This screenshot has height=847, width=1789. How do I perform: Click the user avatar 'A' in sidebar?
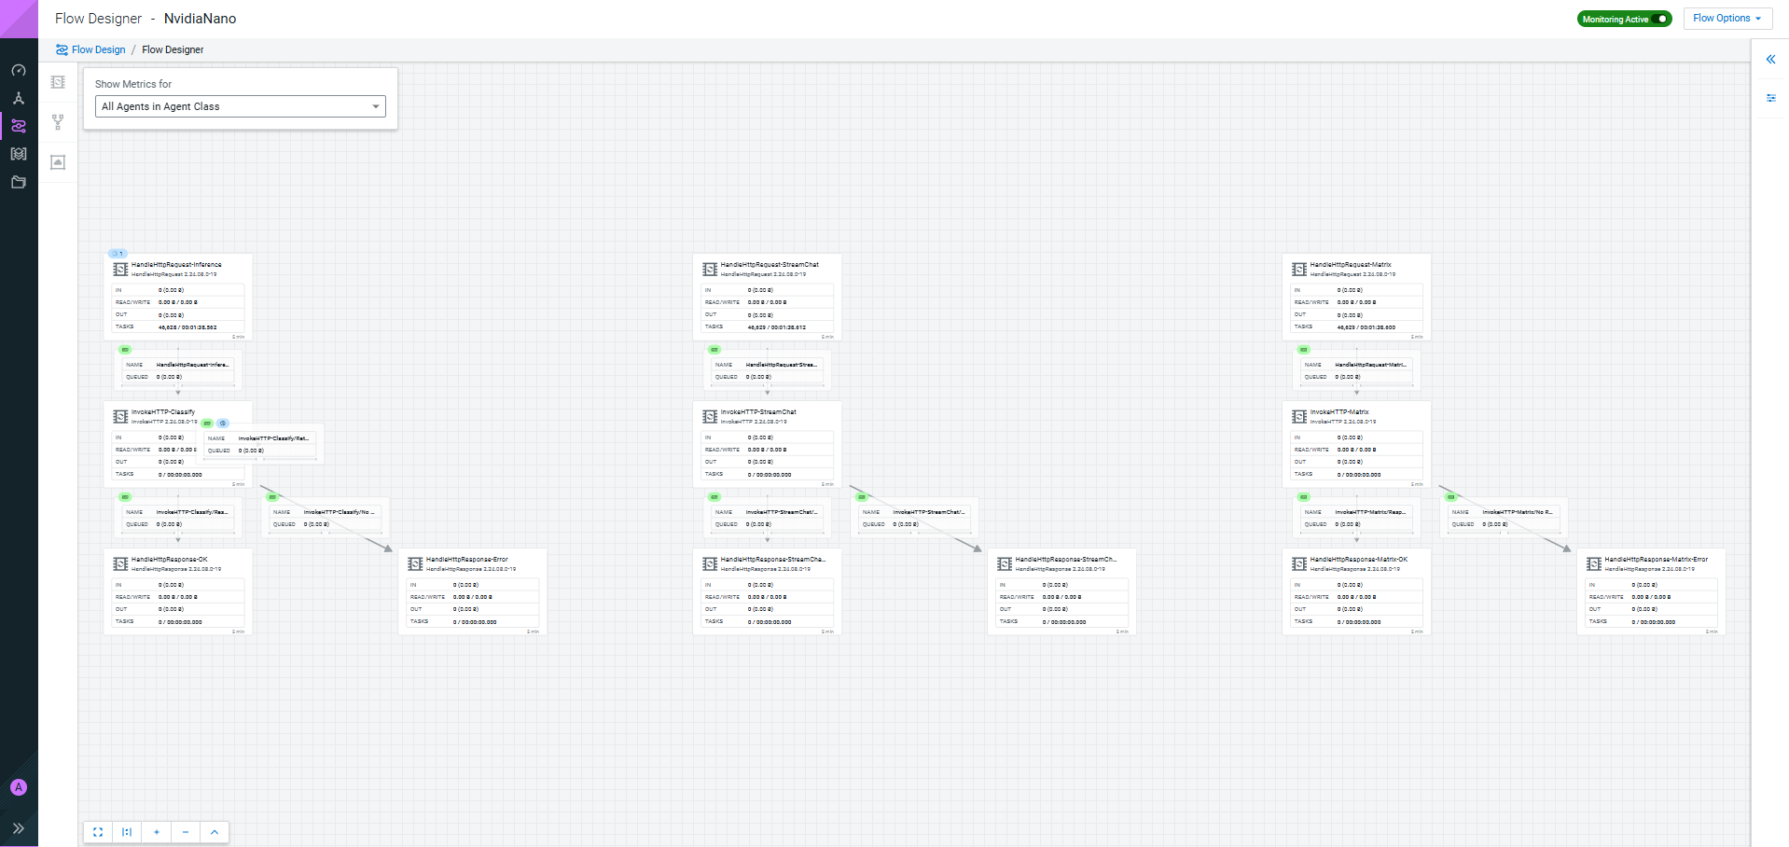pos(19,787)
